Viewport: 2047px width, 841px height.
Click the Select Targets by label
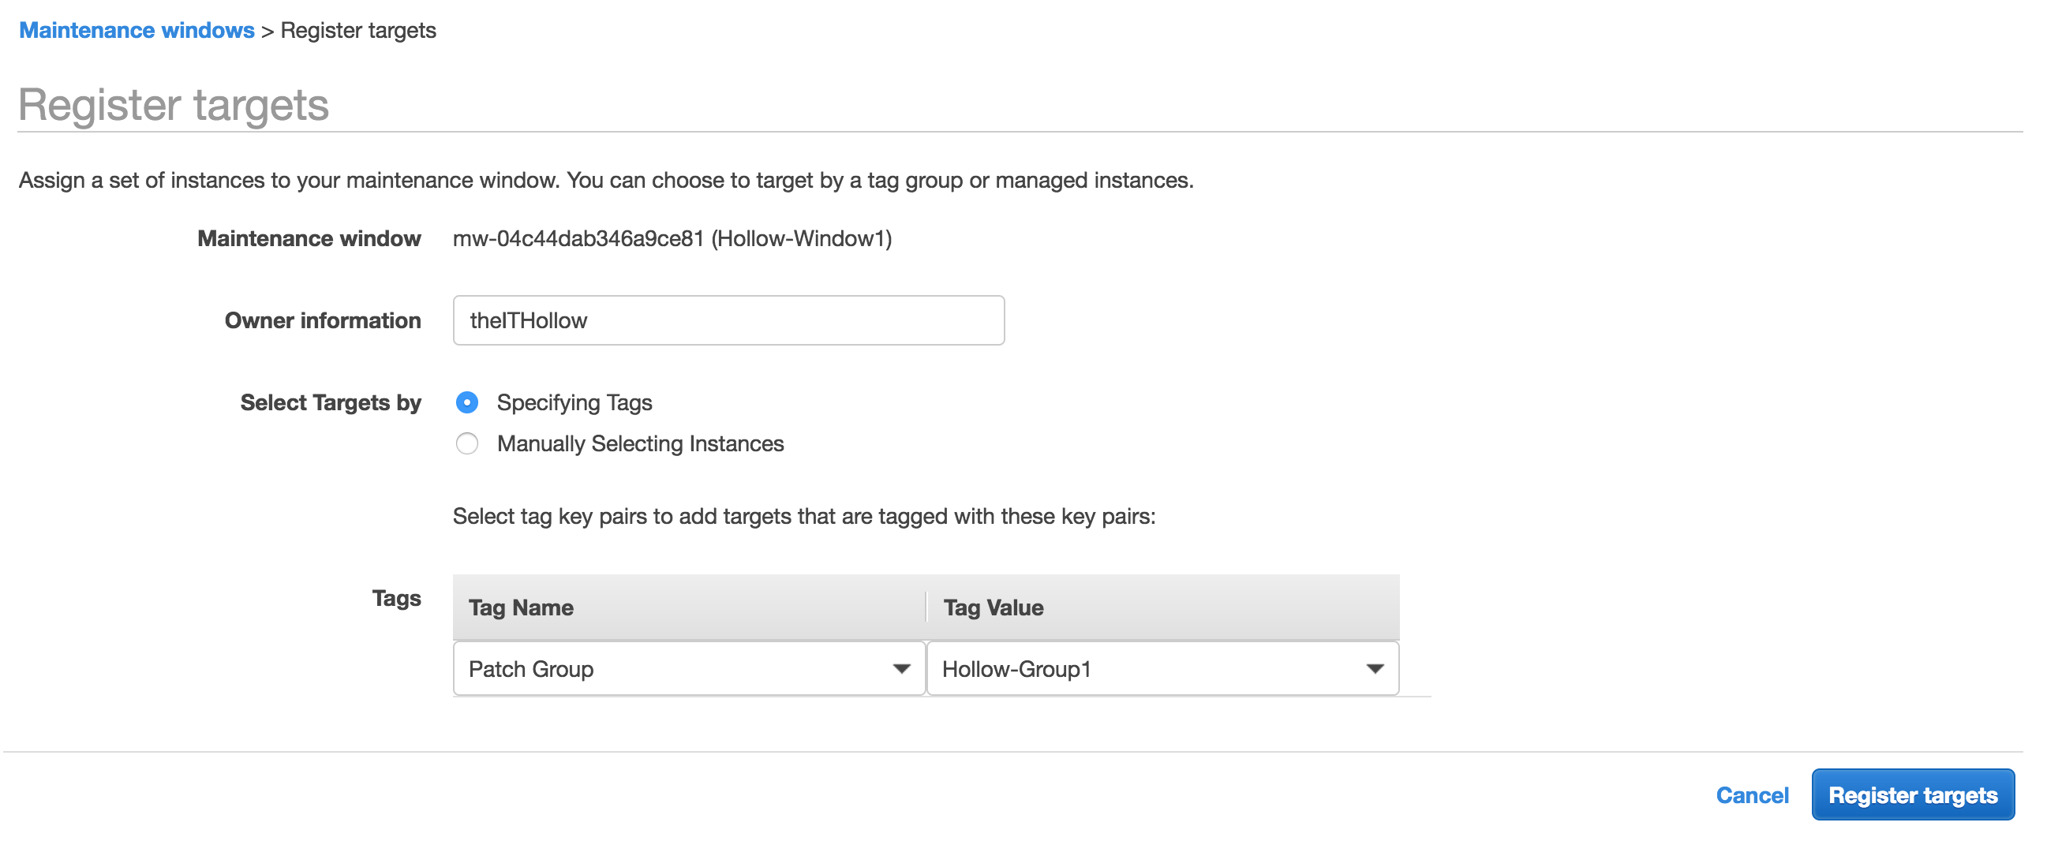[330, 402]
